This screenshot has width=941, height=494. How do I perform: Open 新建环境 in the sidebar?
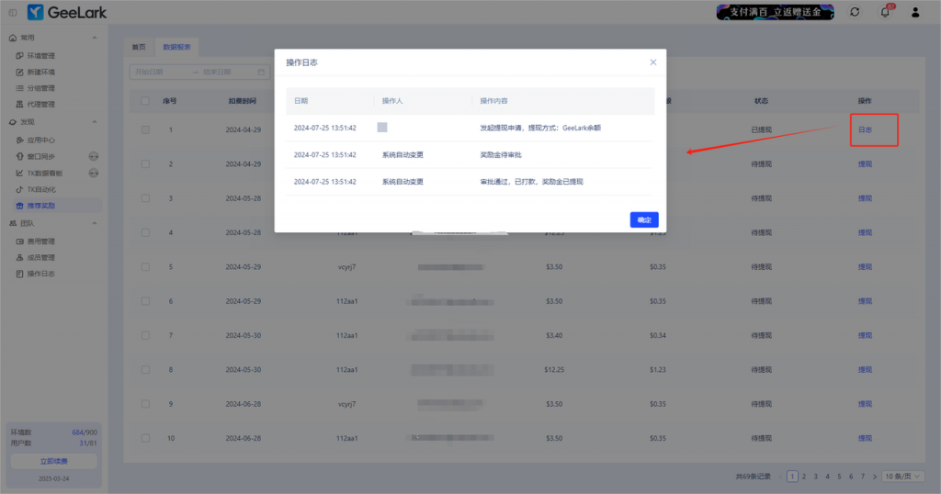[40, 72]
